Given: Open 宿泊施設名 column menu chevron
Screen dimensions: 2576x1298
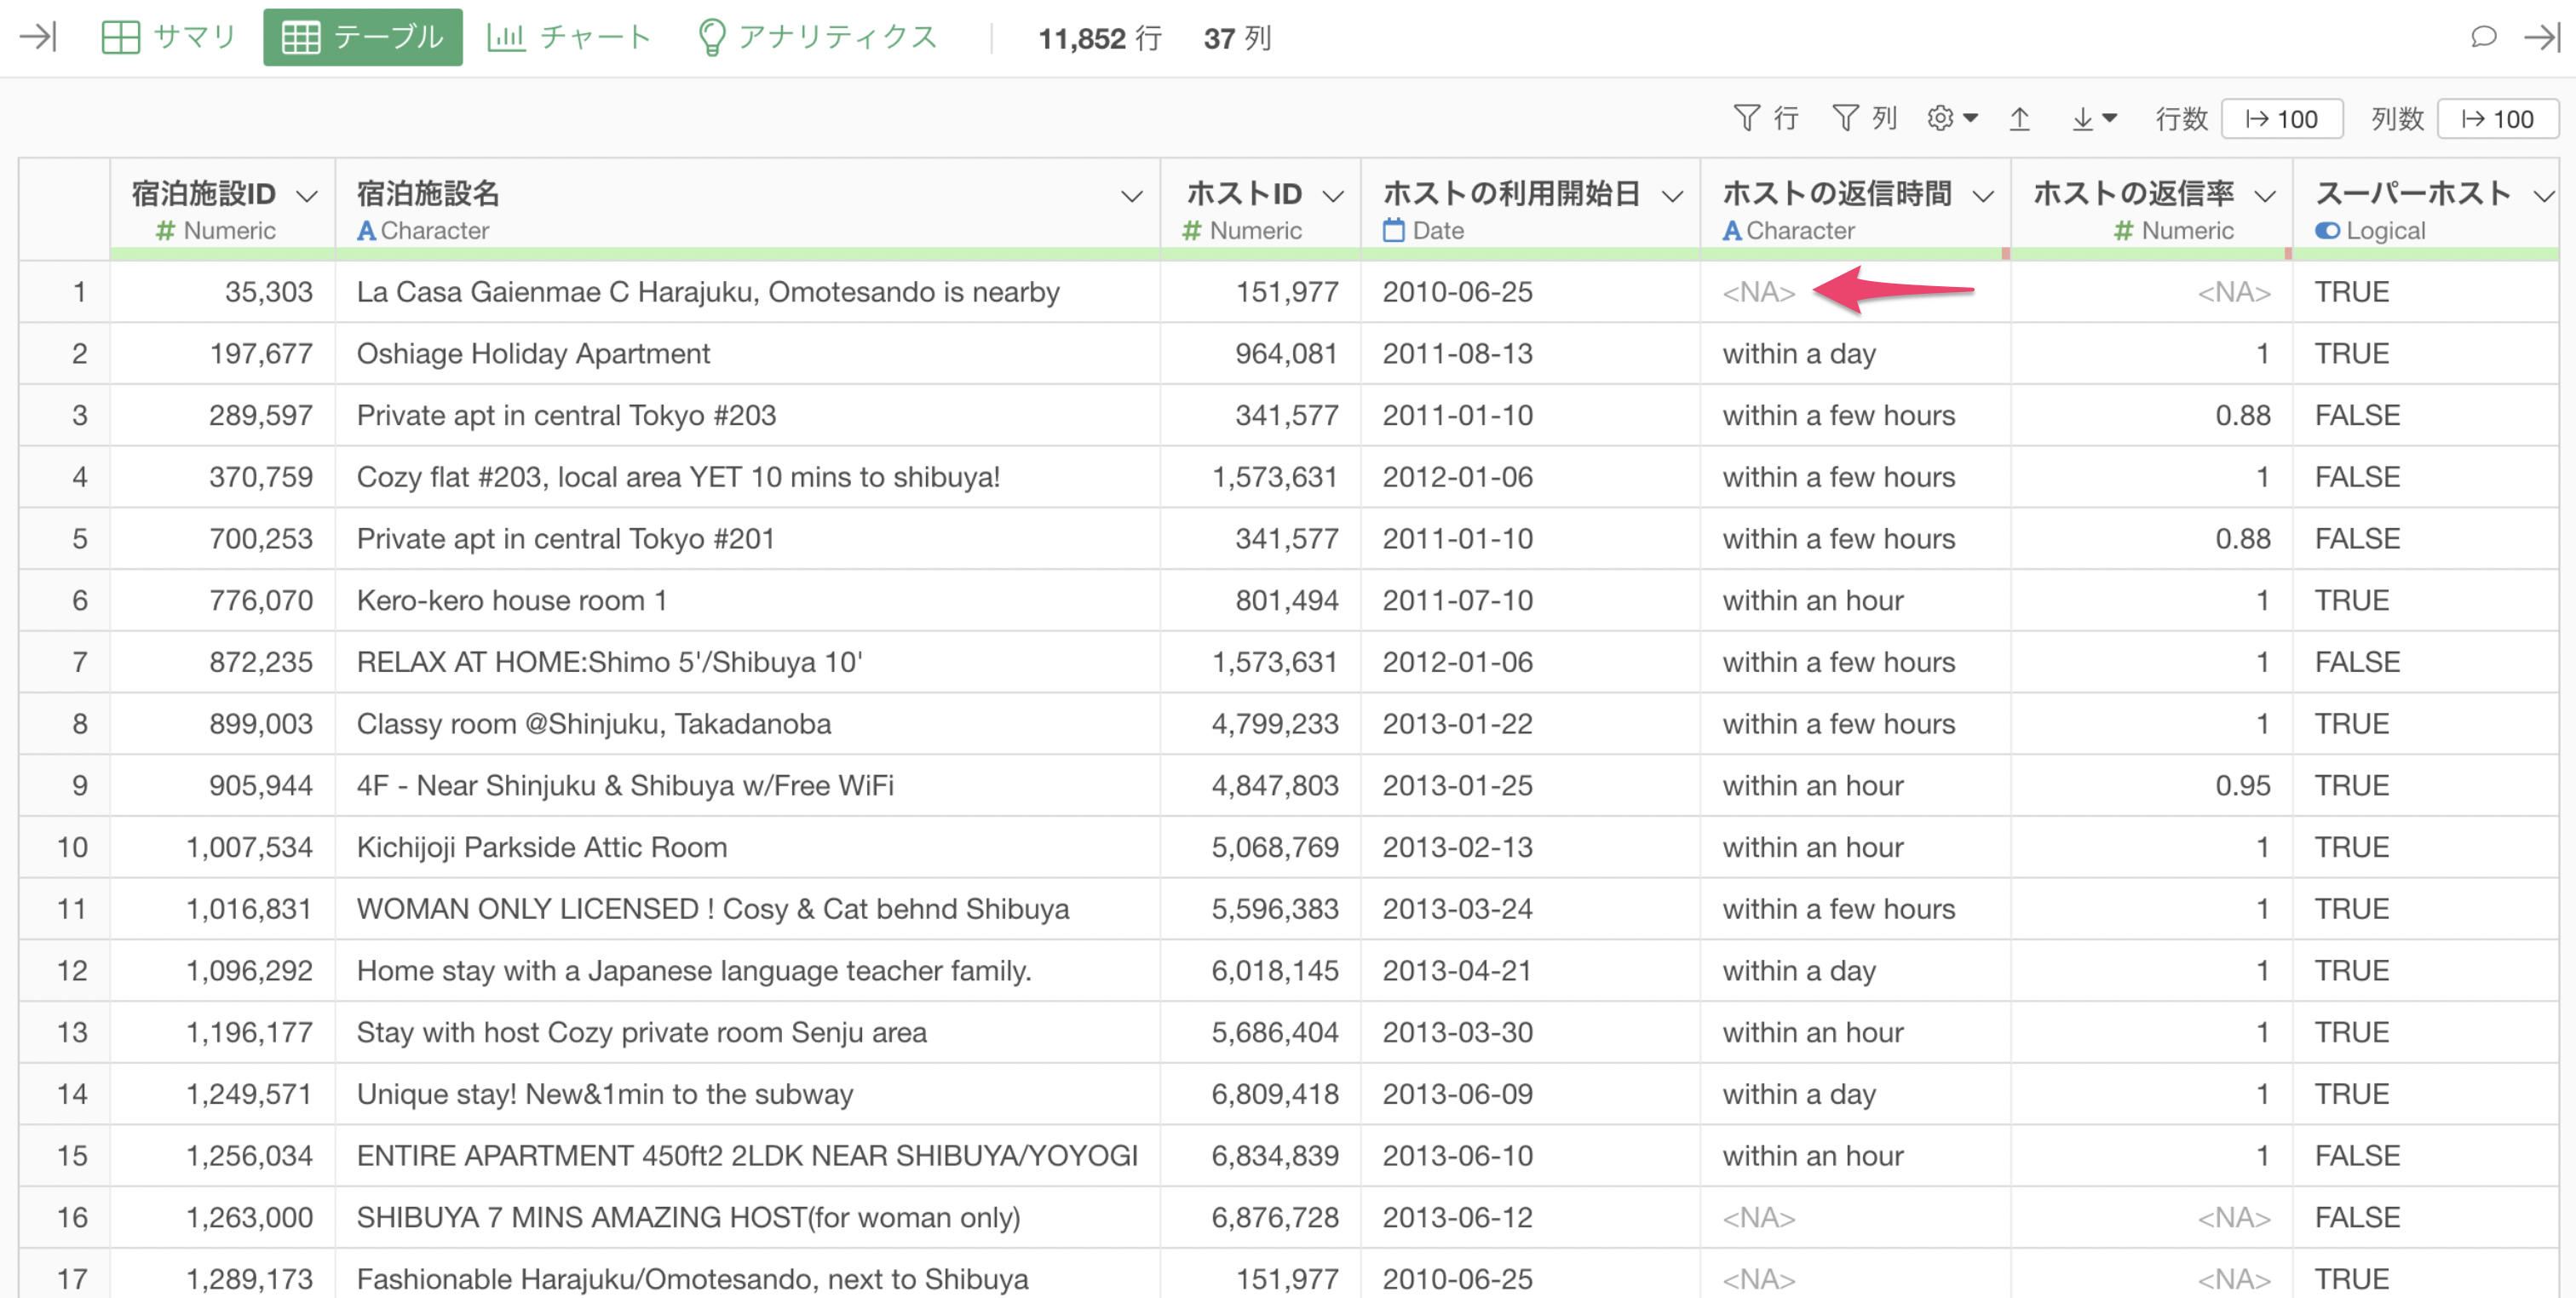Looking at the screenshot, I should pos(1131,196).
